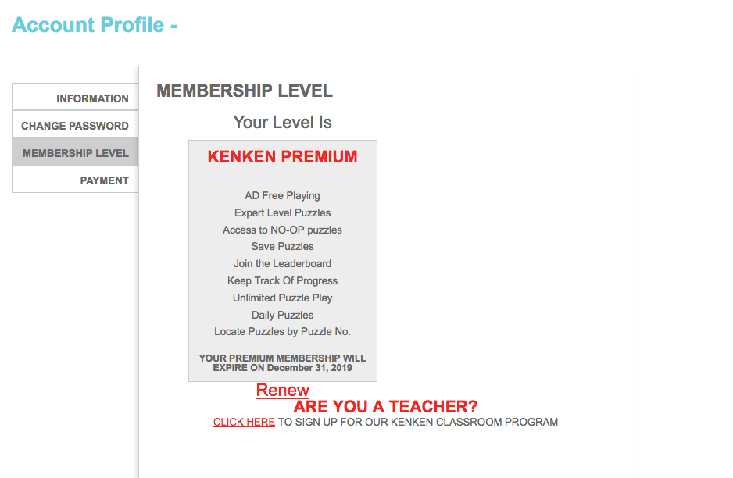
Task: Click the 'Expert Level Puzzles' feature line
Action: (282, 212)
